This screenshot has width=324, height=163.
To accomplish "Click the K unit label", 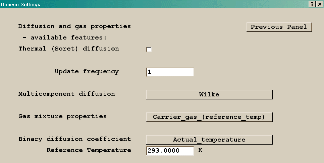I will pos(200,150).
